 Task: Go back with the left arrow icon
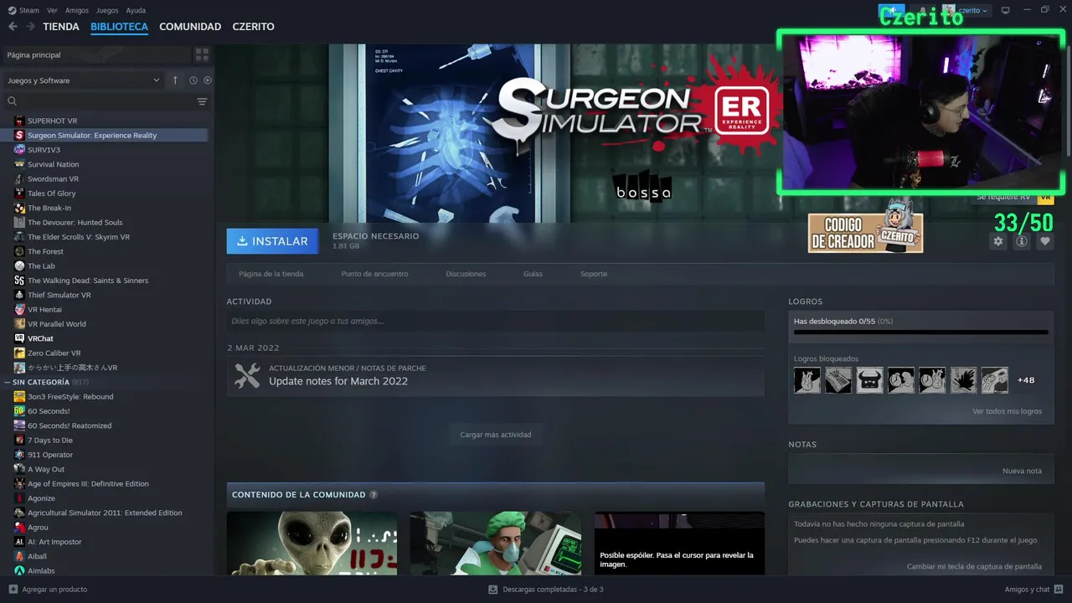13,27
